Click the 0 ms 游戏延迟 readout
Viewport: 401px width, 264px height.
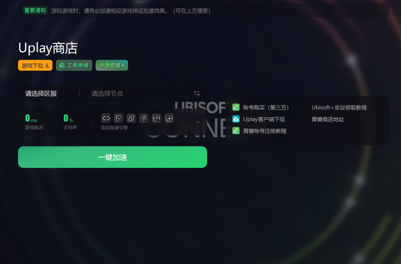34,122
